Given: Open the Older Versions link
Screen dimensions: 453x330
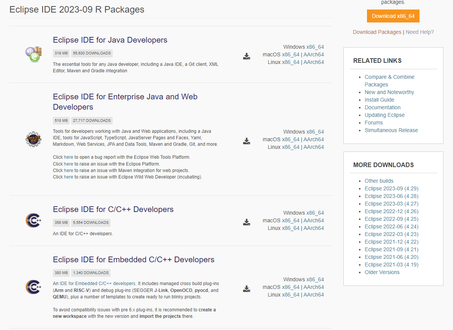Looking at the screenshot, I should 382,272.
